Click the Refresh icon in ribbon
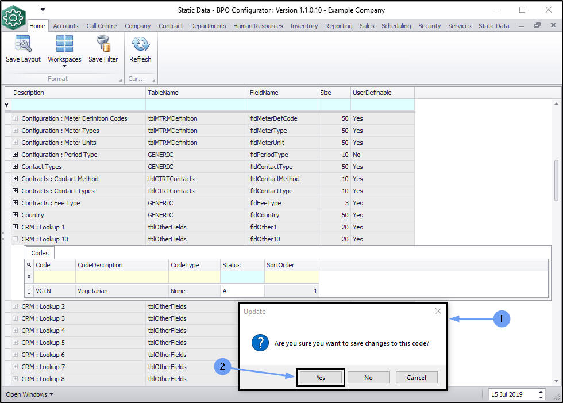This screenshot has height=403, width=563. 140,45
